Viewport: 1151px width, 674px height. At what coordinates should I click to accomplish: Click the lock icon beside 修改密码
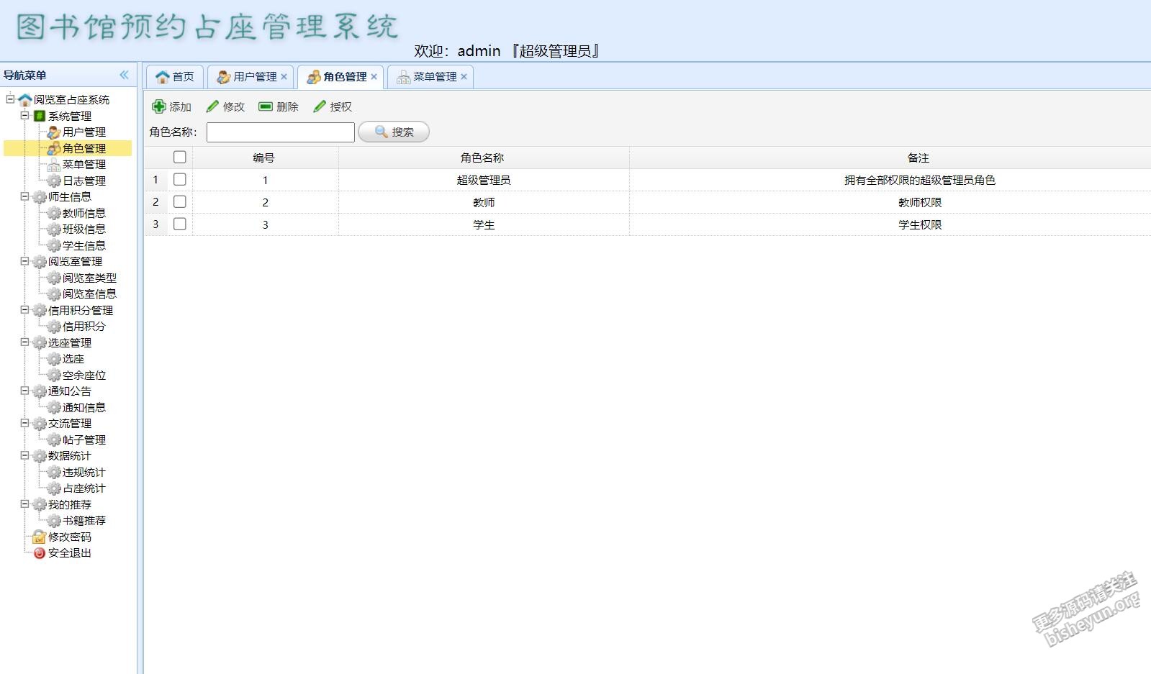[x=40, y=537]
